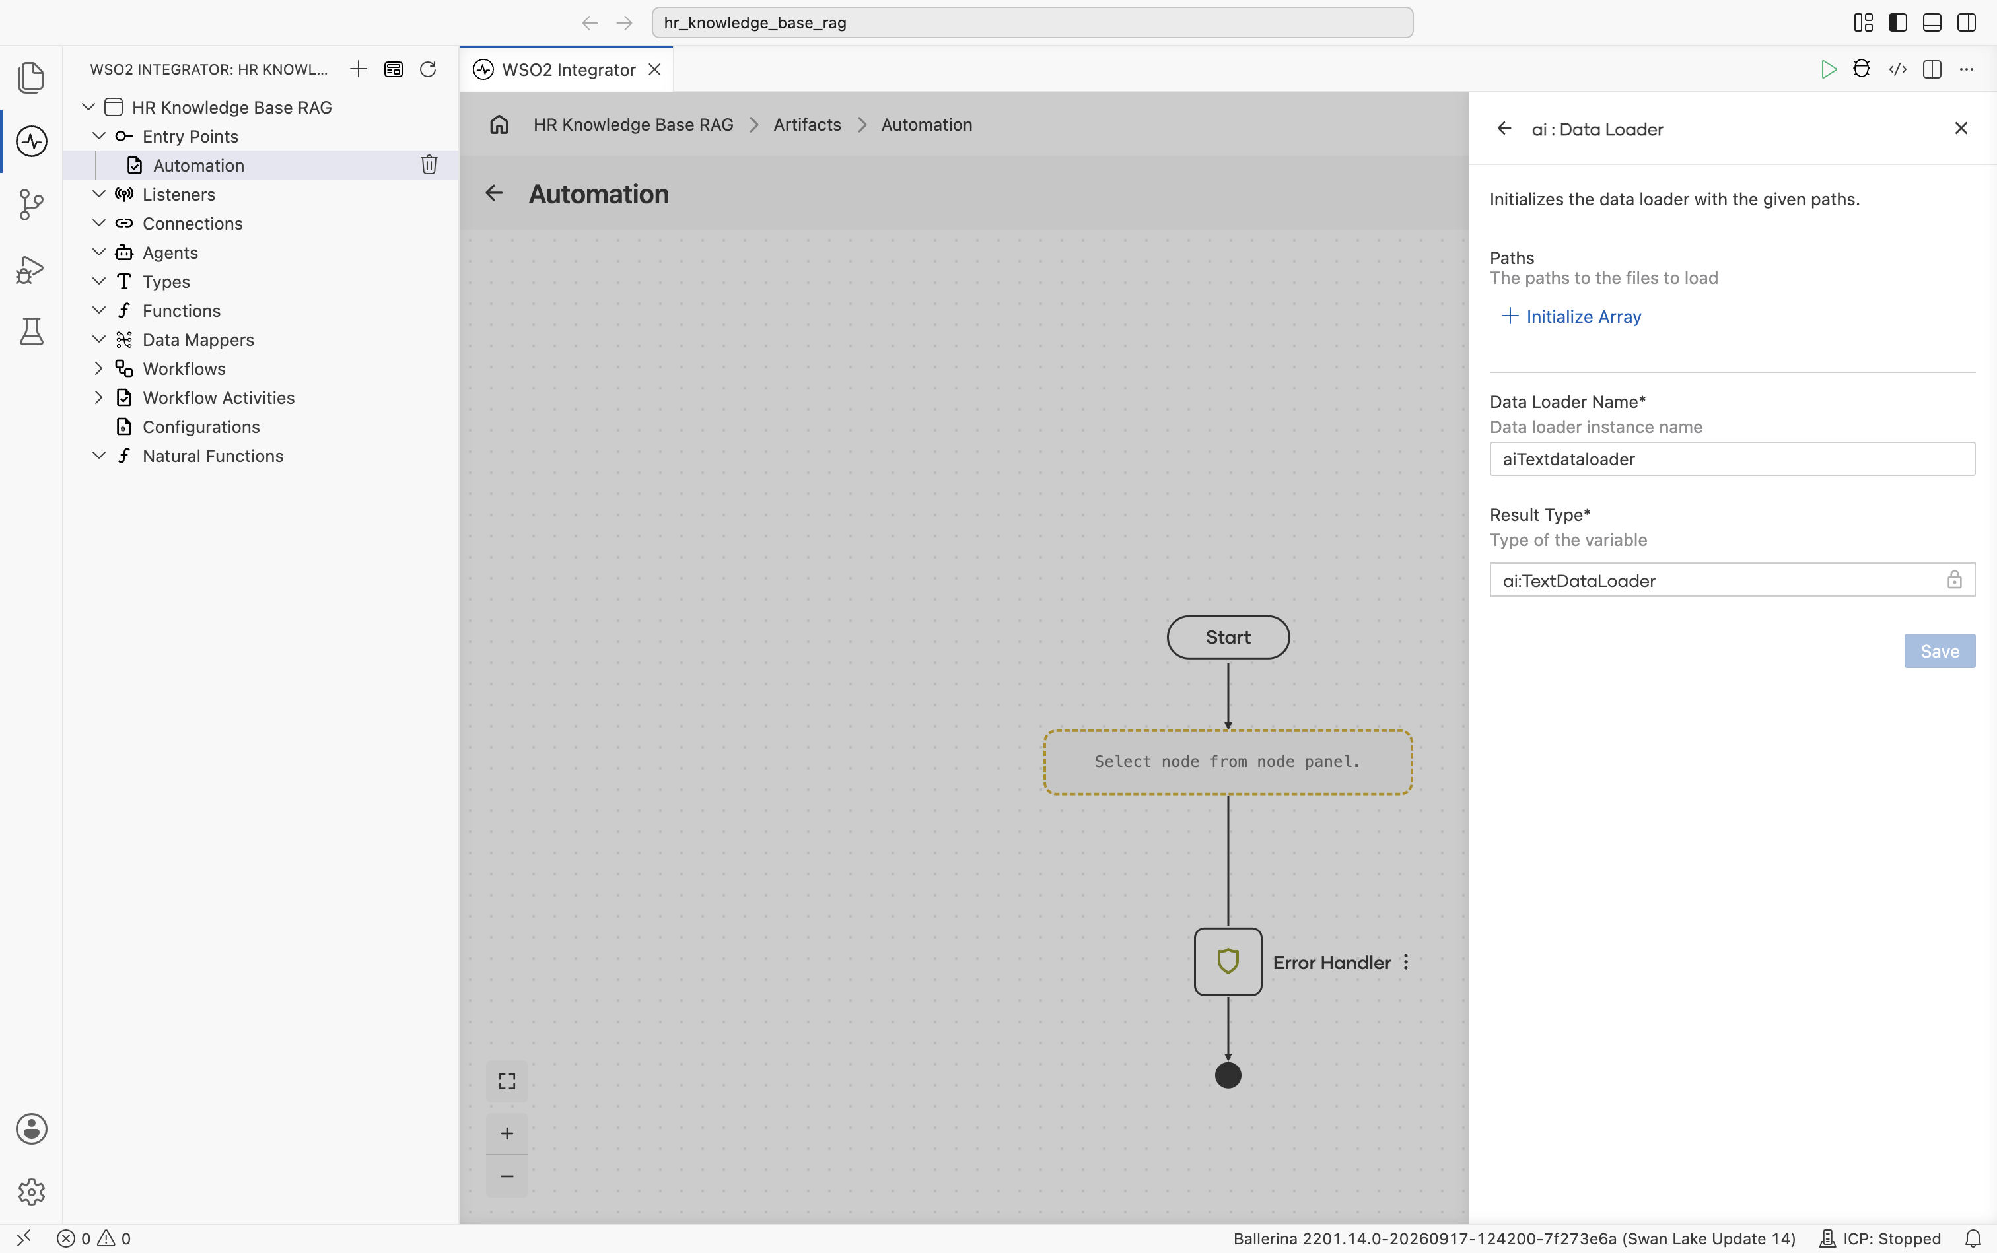Go back from the Data Loader panel
This screenshot has height=1253, width=1997.
(x=1504, y=129)
